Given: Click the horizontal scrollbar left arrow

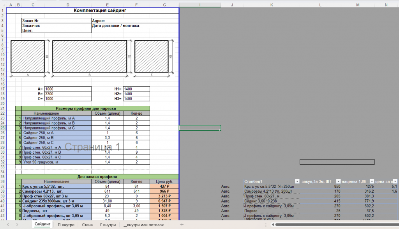Looking at the screenshot, I should click(273, 225).
